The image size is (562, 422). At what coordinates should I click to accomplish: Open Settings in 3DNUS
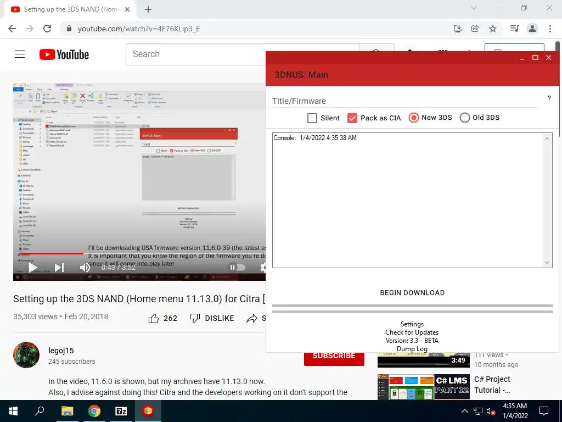(x=412, y=324)
